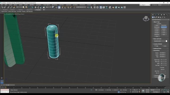Screen dimensions: 170x95
Task: Click the ChamferCyl object type button
Action: [164, 27]
